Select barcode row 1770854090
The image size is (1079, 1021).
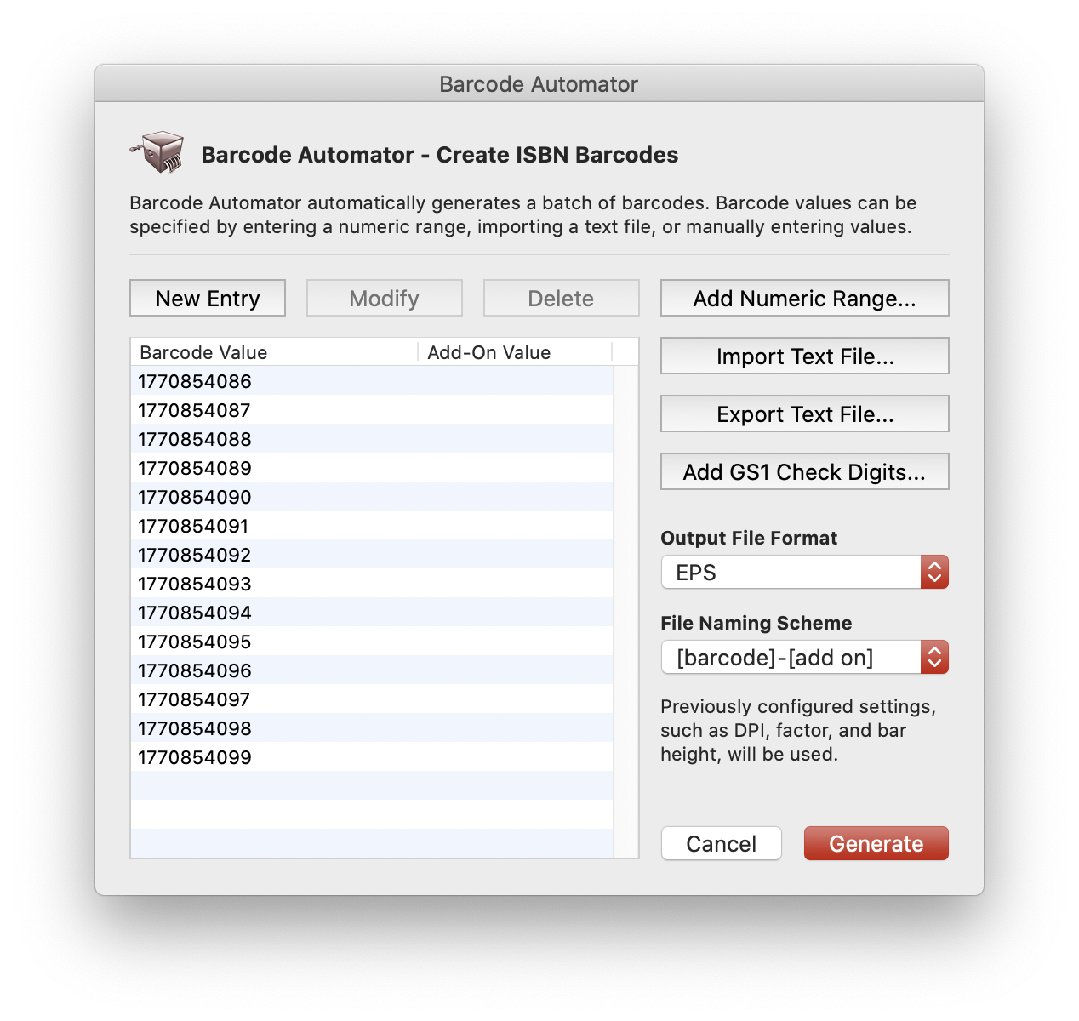tap(372, 497)
